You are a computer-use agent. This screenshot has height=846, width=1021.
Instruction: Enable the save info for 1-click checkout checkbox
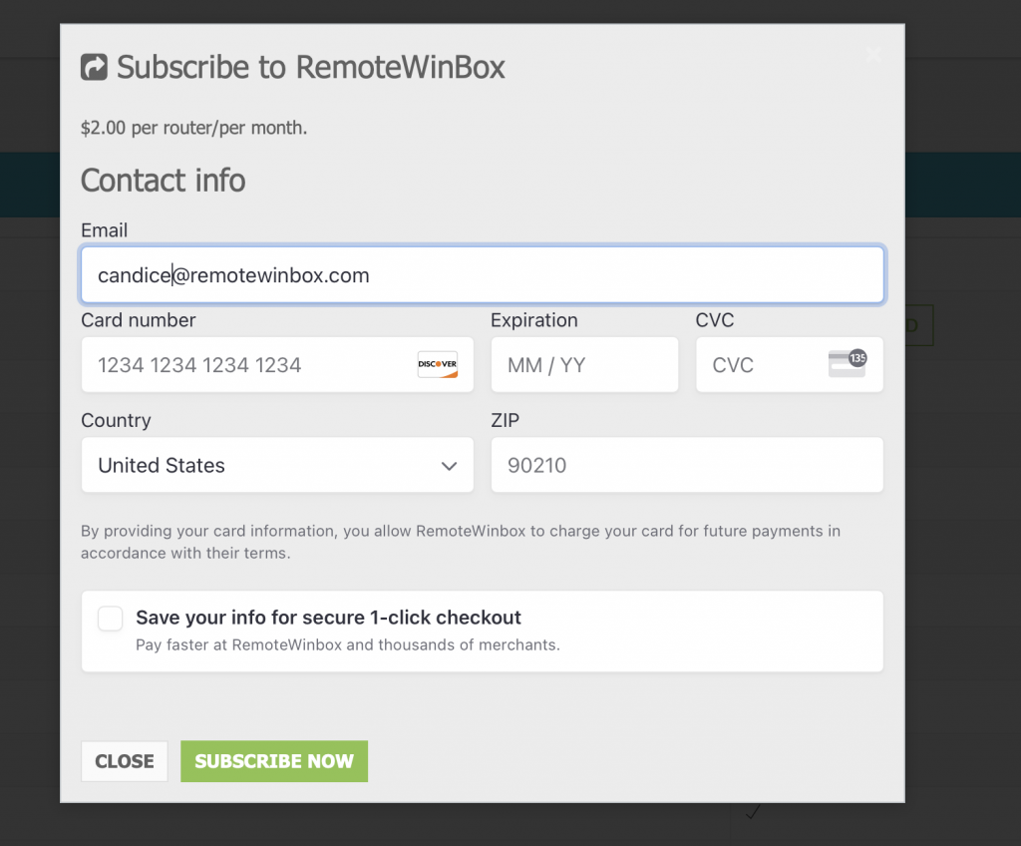click(111, 619)
